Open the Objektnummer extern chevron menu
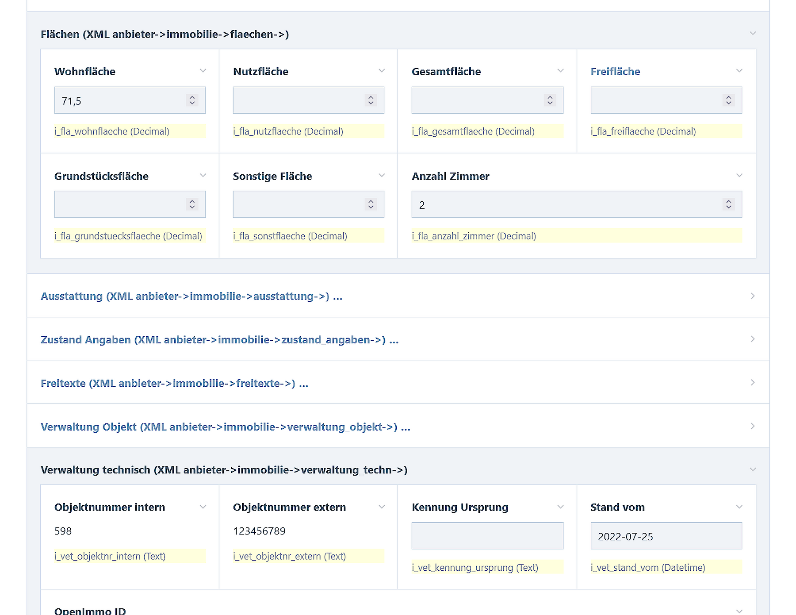The image size is (796, 615). coord(382,507)
